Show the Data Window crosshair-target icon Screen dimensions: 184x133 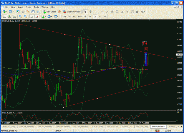(x=23, y=12)
